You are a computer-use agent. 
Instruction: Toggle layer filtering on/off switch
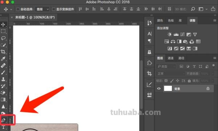pos(214,65)
